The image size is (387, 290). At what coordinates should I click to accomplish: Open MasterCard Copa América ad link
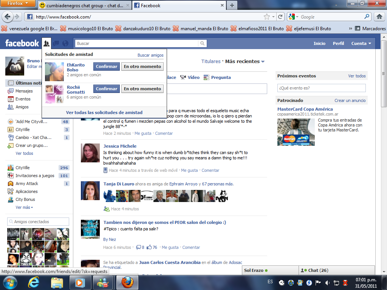[305, 109]
